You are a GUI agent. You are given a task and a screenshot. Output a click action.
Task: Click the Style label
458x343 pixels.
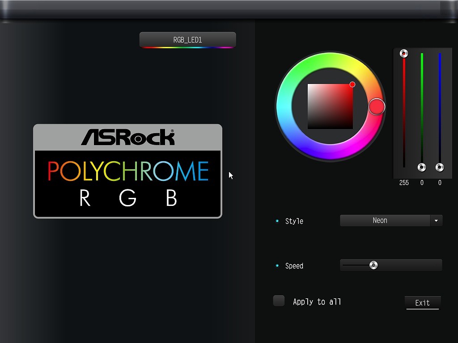click(294, 221)
